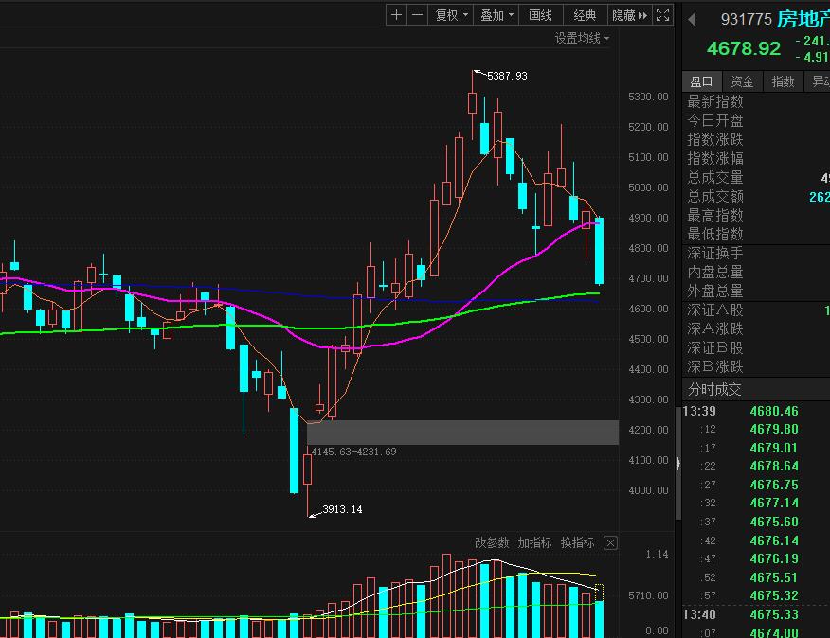Image resolution: width=830 pixels, height=638 pixels.
Task: Click the current index value 4678.92
Action: 744,48
